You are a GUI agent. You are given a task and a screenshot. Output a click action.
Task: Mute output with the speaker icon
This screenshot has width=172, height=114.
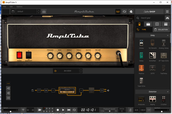point(108,90)
